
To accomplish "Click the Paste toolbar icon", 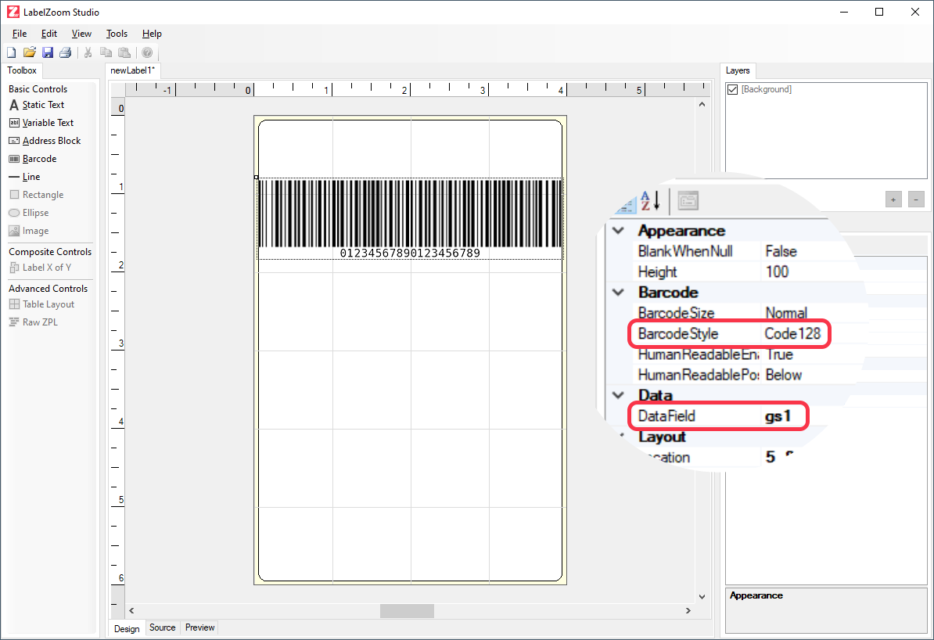I will click(124, 52).
